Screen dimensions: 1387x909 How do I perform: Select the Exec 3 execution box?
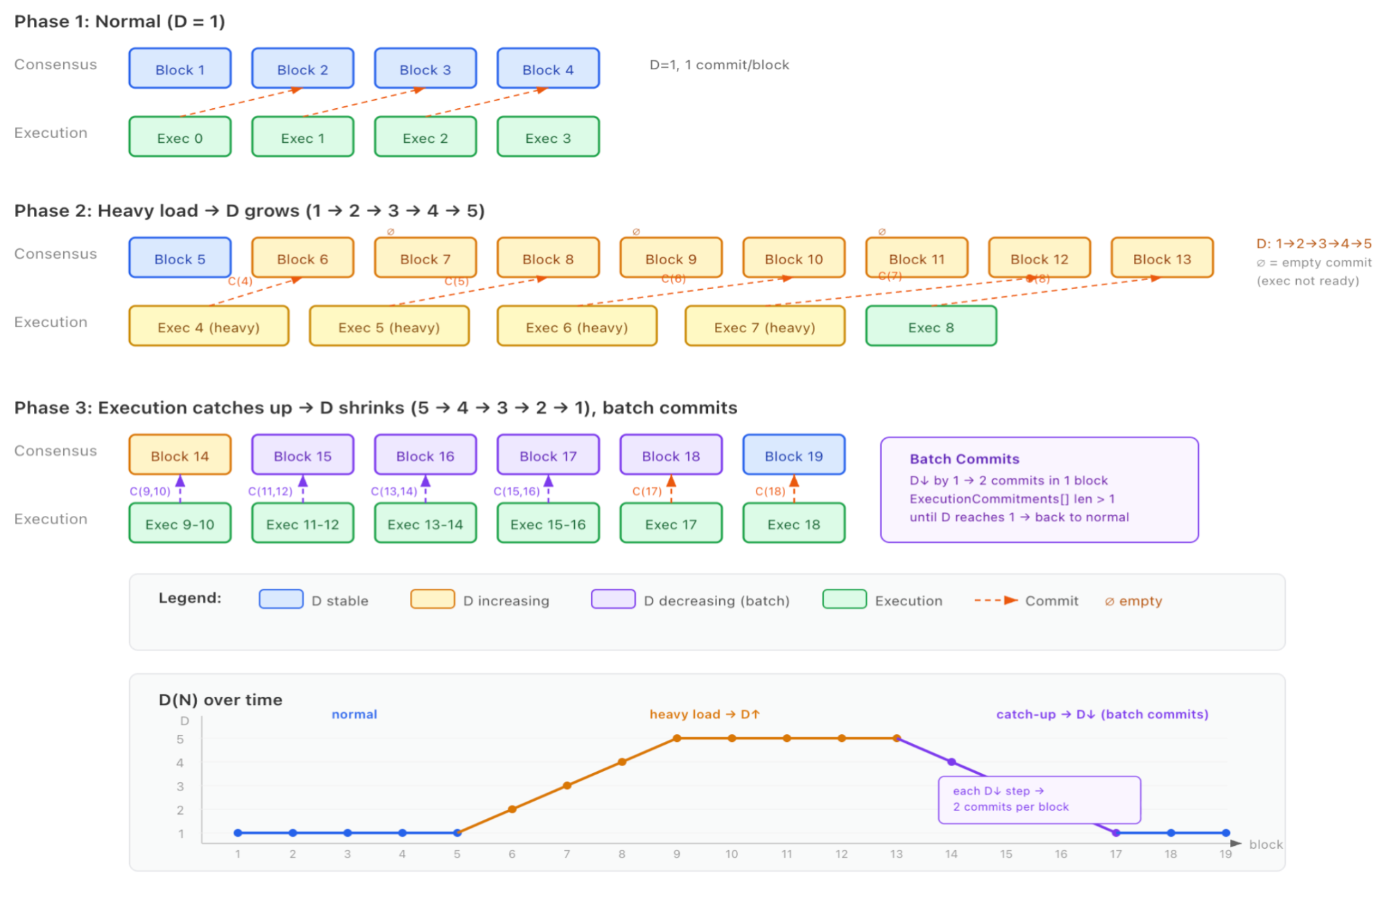click(x=548, y=137)
